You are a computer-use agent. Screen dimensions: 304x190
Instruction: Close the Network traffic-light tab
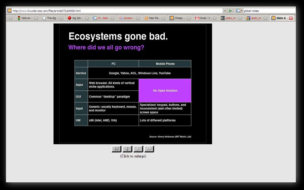[x=36, y=18]
